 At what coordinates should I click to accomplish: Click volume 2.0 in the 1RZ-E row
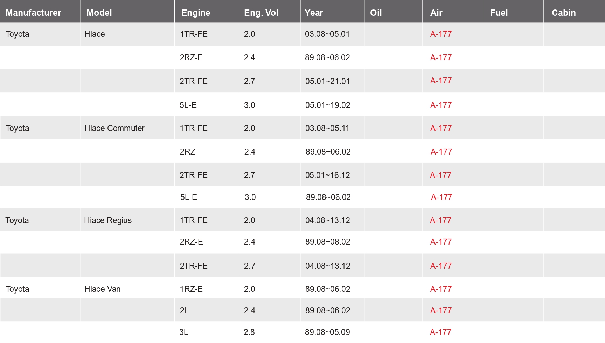[249, 289]
